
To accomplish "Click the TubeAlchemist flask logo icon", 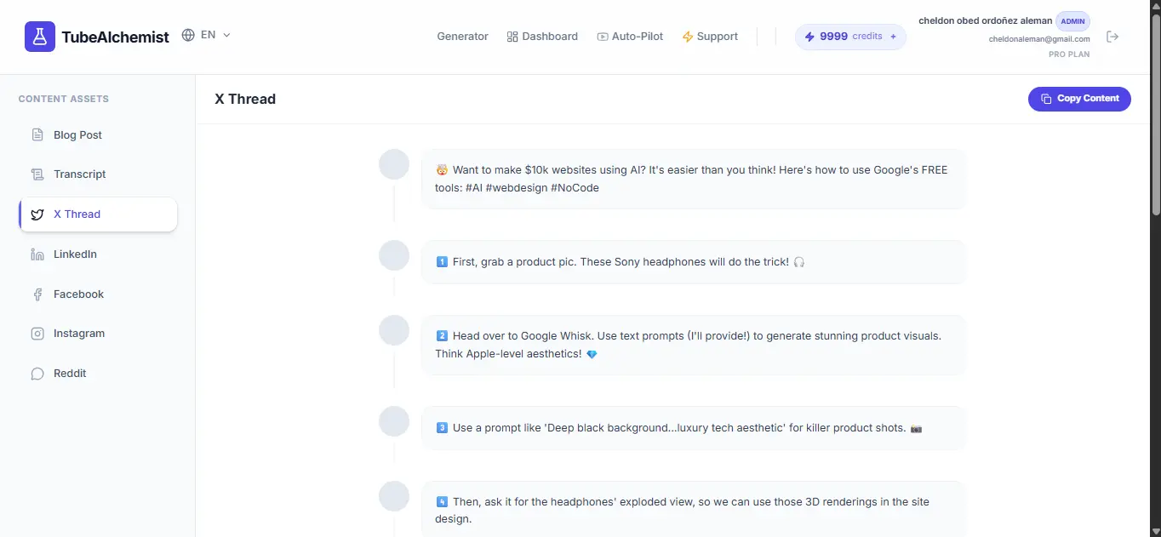I will [x=40, y=37].
